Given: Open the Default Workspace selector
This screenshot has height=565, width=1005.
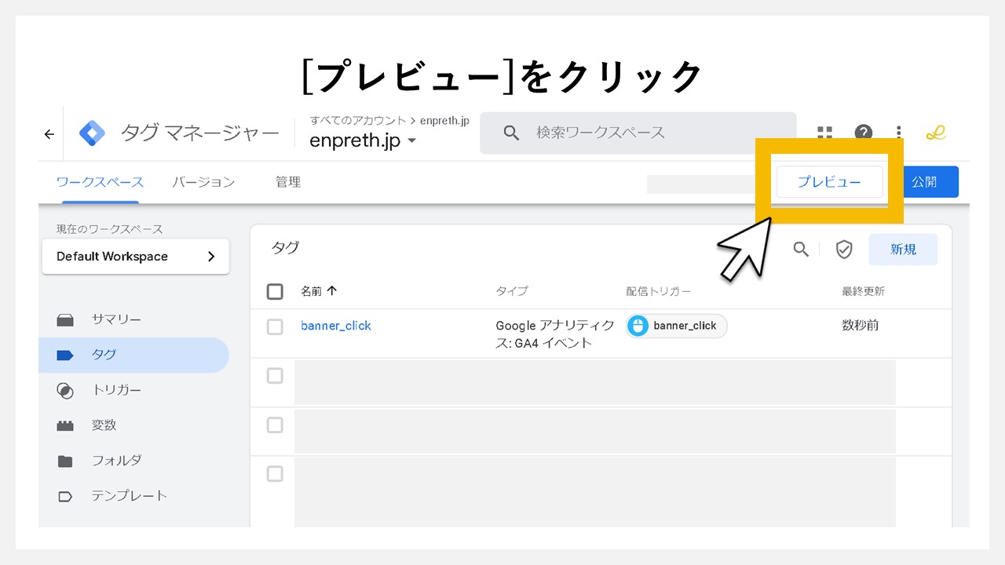Looking at the screenshot, I should pyautogui.click(x=135, y=256).
